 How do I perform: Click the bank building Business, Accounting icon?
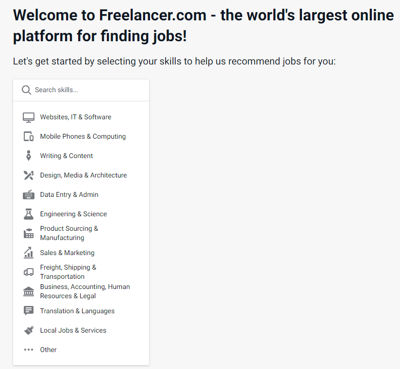coord(29,291)
